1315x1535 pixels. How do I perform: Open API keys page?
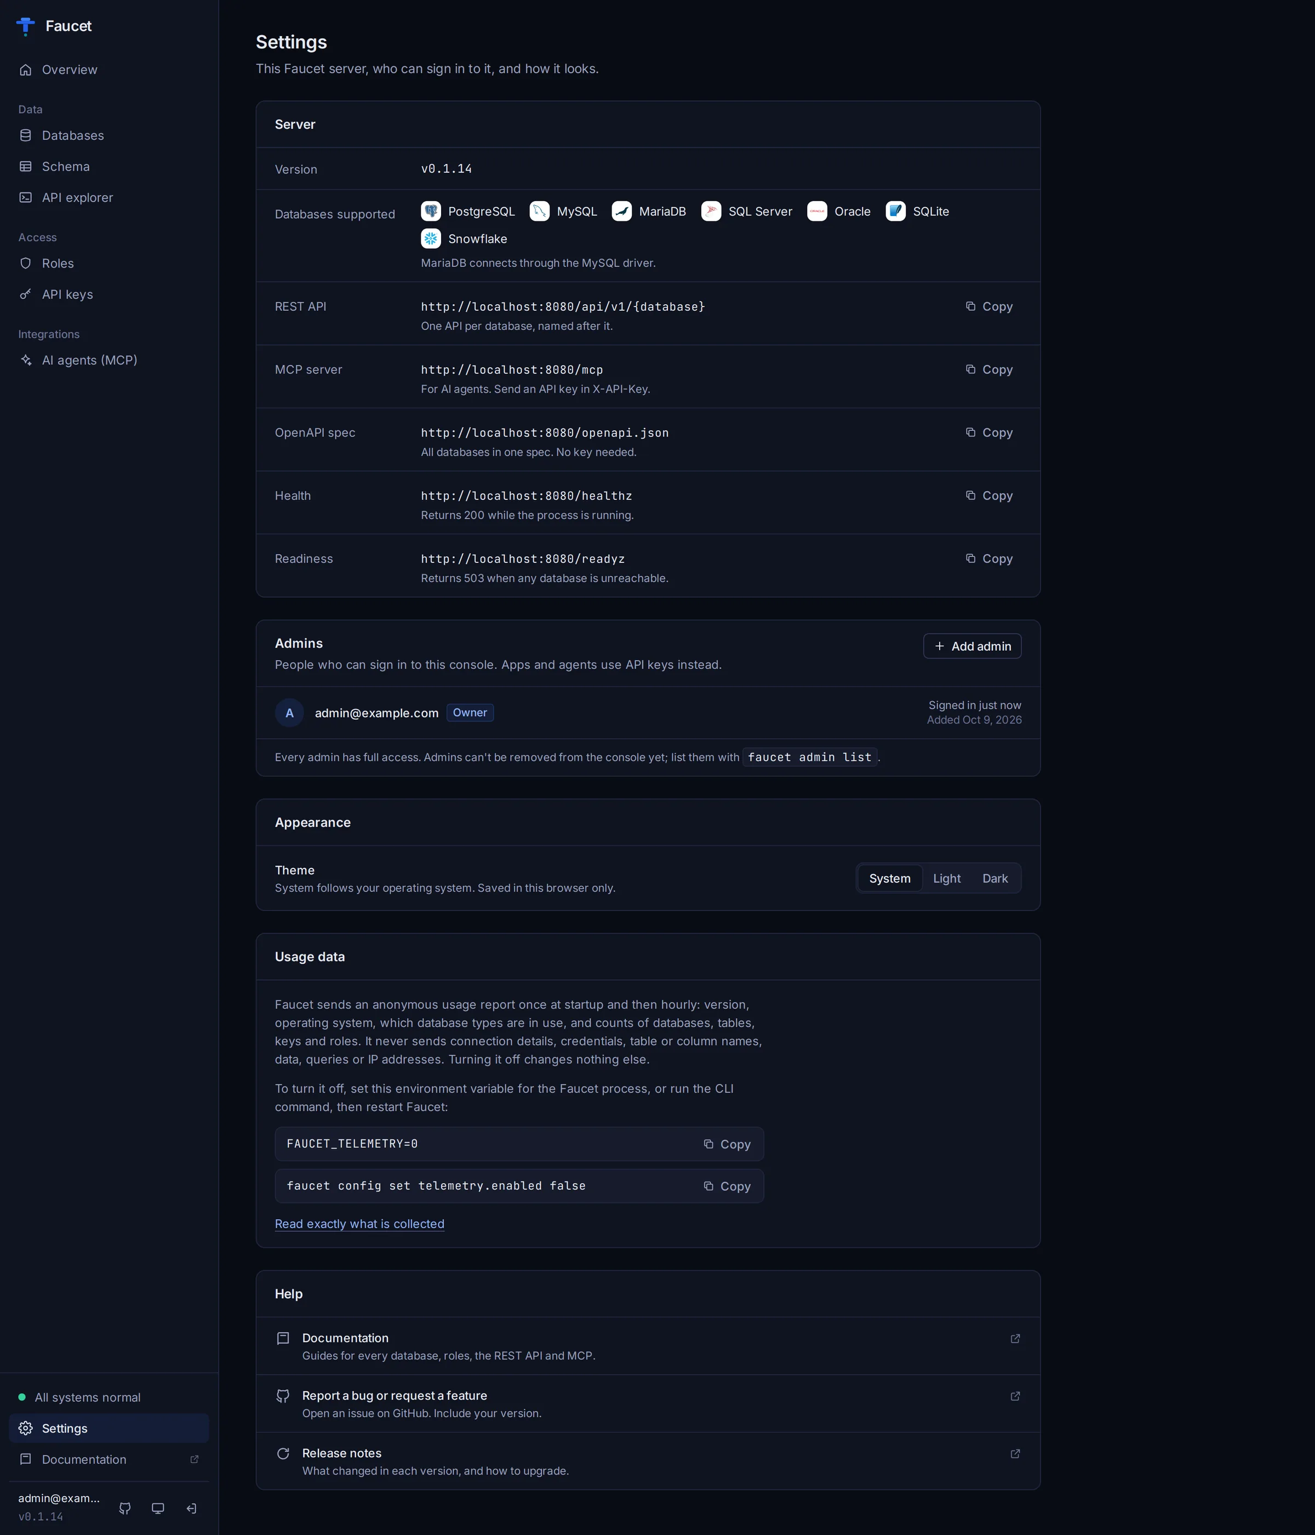(x=109, y=295)
